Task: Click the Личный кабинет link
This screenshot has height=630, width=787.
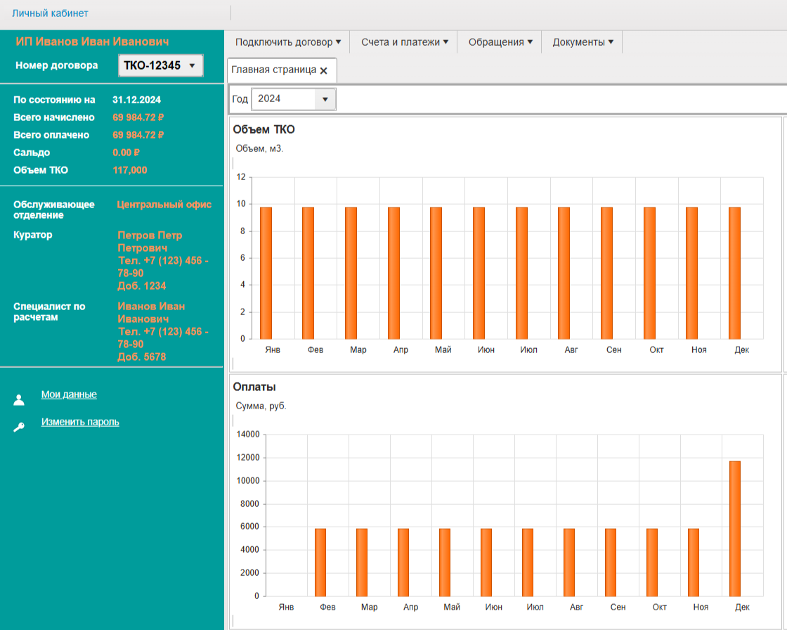Action: (x=50, y=13)
